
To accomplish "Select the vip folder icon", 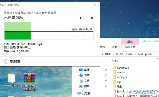I will pyautogui.click(x=114, y=82).
